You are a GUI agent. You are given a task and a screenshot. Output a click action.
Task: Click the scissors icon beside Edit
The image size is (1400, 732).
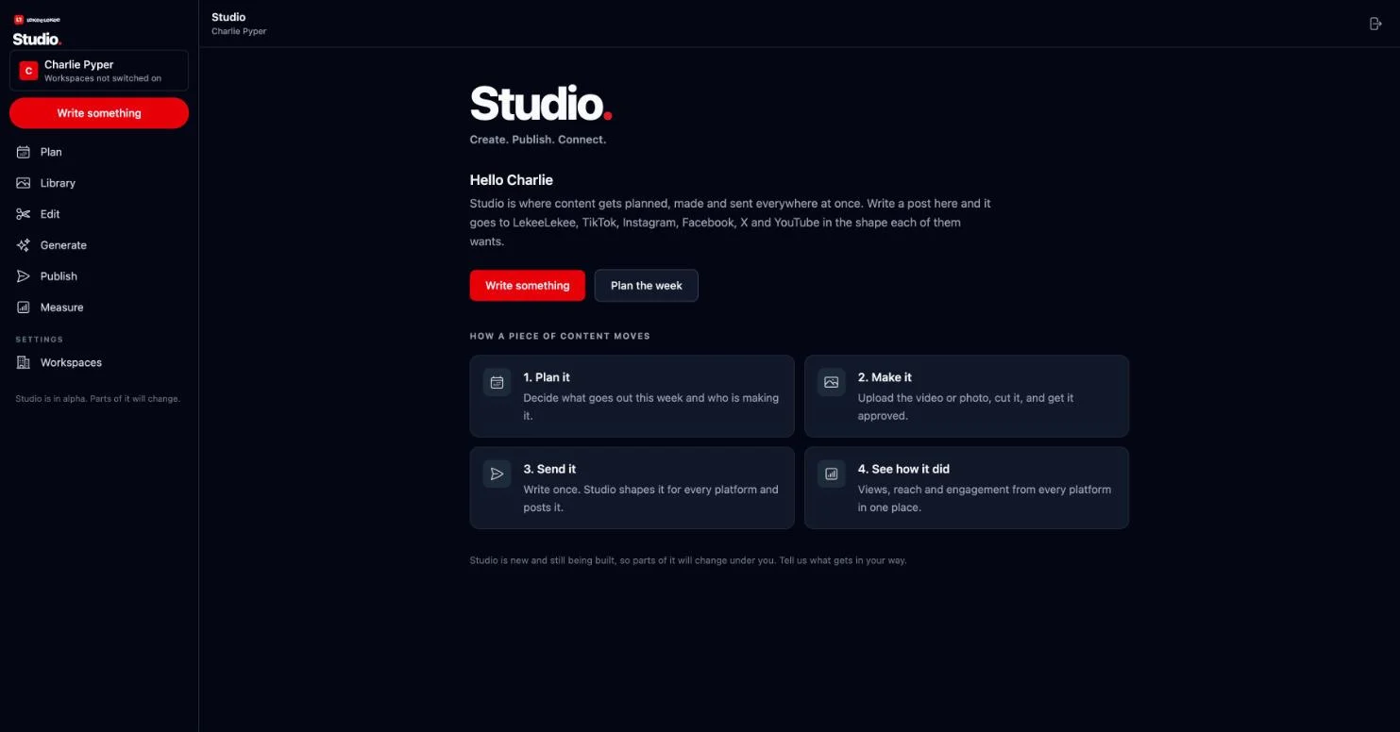[24, 214]
